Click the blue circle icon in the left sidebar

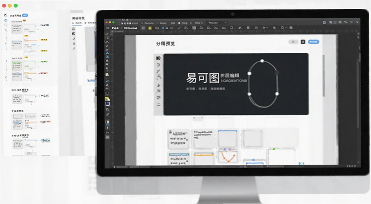coord(6,20)
